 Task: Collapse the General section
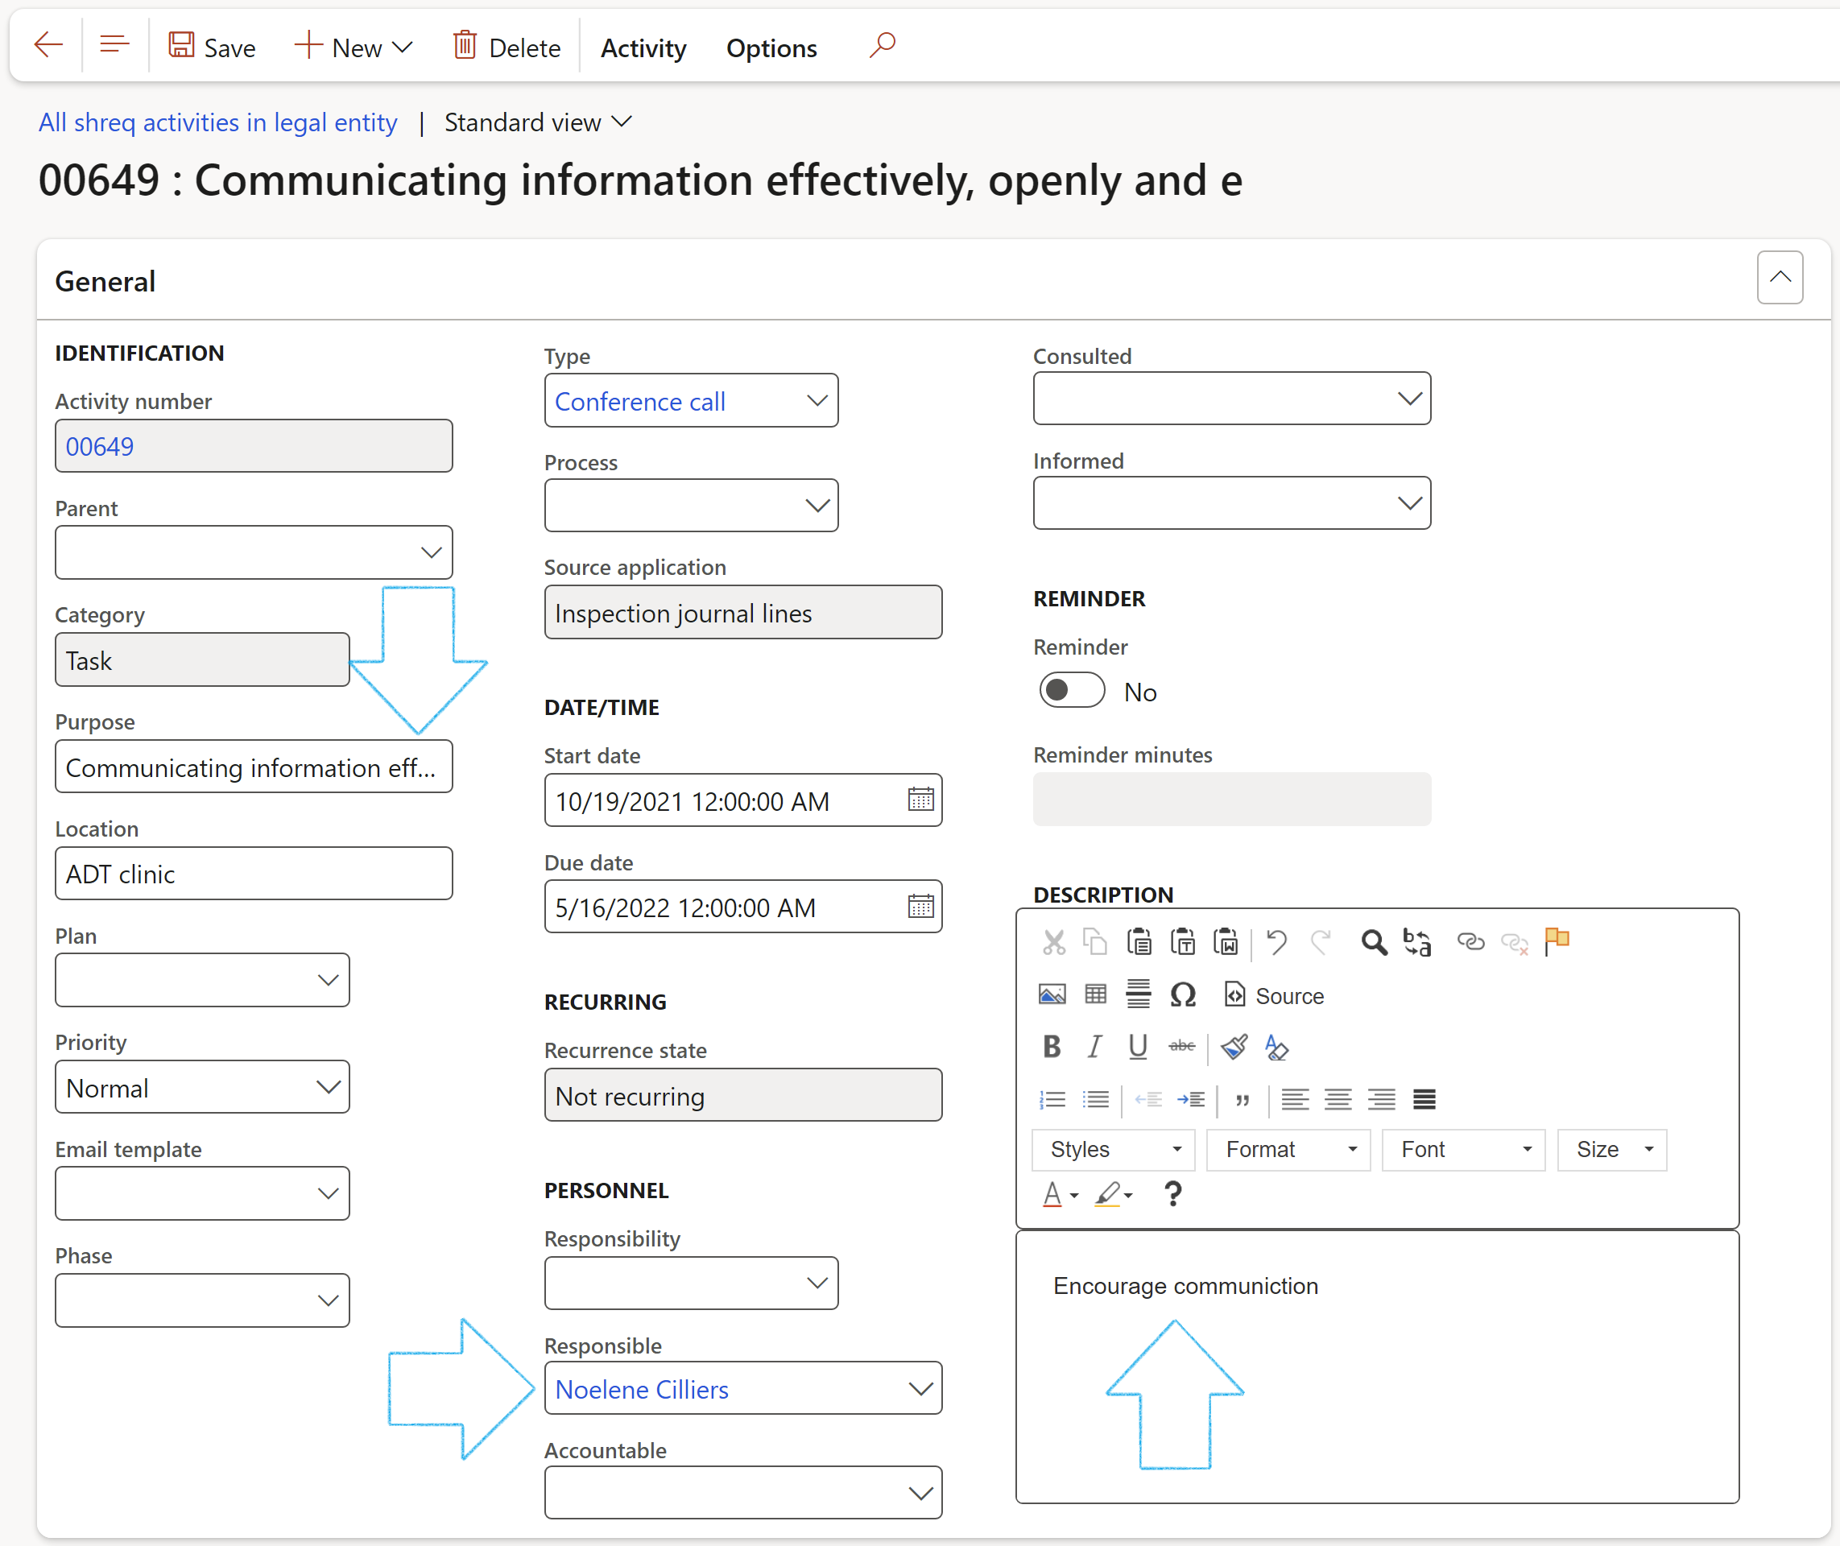1780,278
